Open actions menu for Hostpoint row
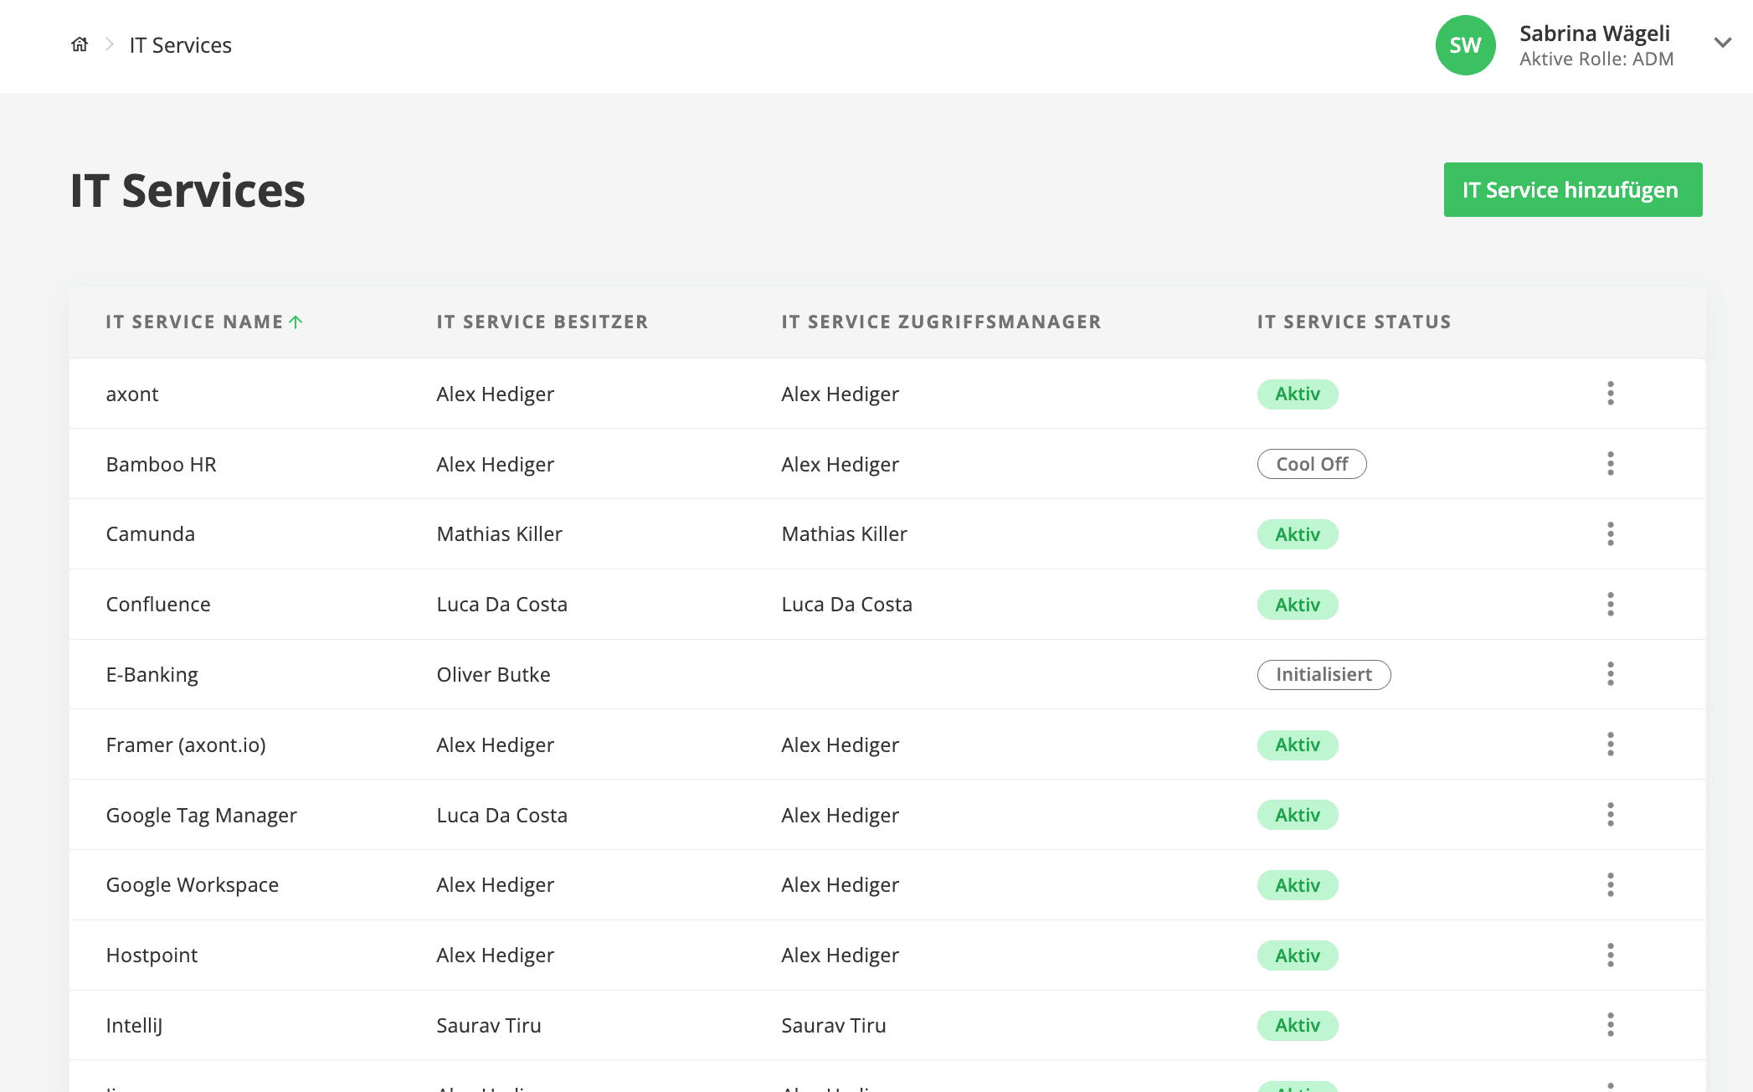This screenshot has height=1092, width=1753. [1610, 956]
